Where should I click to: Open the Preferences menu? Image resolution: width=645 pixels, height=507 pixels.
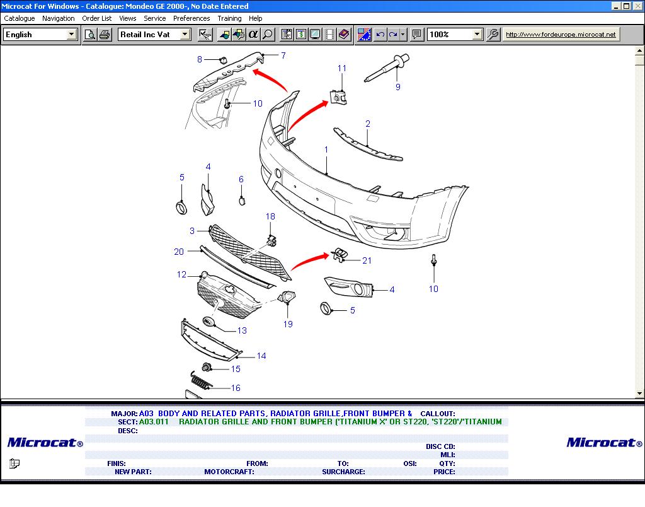click(191, 18)
